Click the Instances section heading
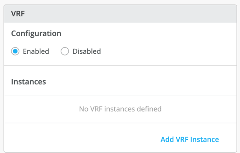This screenshot has height=153, width=240. click(x=29, y=81)
